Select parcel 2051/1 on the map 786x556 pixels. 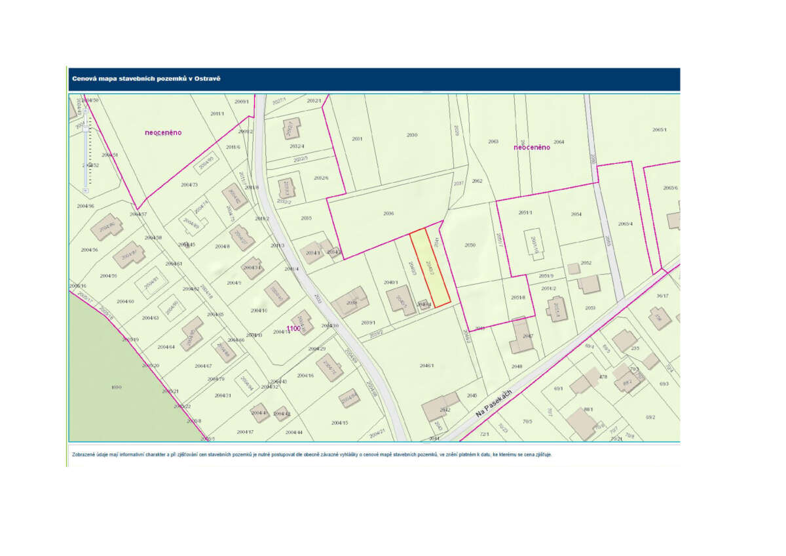click(x=525, y=213)
